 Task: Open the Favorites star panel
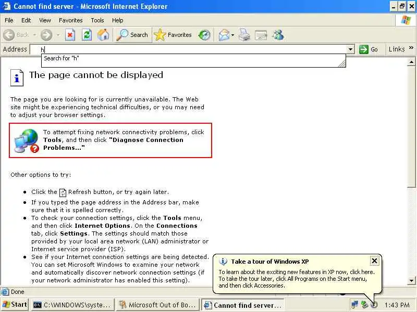click(x=173, y=35)
